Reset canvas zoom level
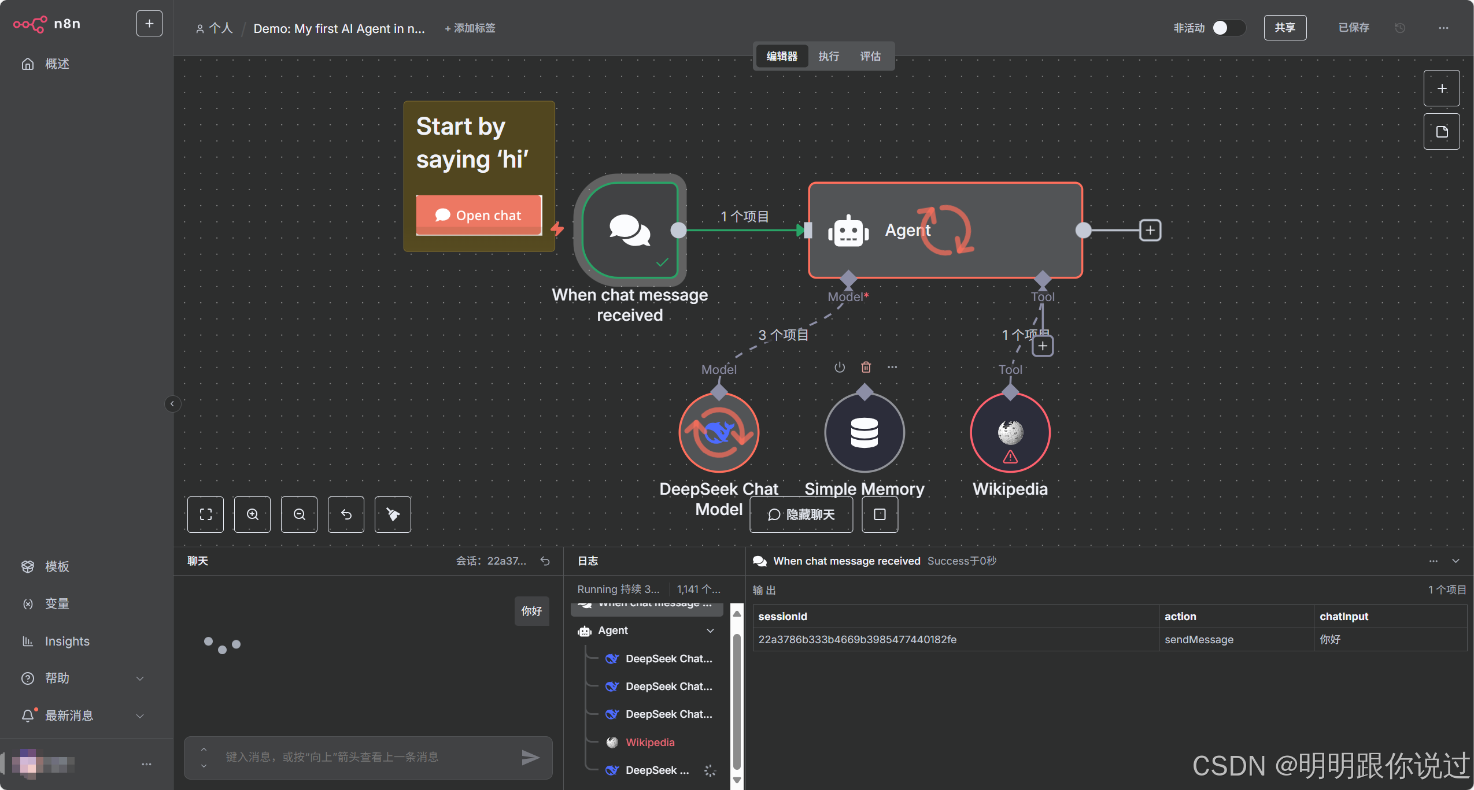This screenshot has height=790, width=1474. (346, 514)
